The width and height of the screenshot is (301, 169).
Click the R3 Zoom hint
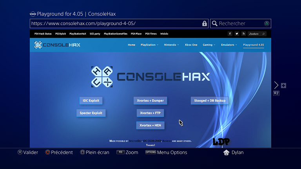click(127, 152)
